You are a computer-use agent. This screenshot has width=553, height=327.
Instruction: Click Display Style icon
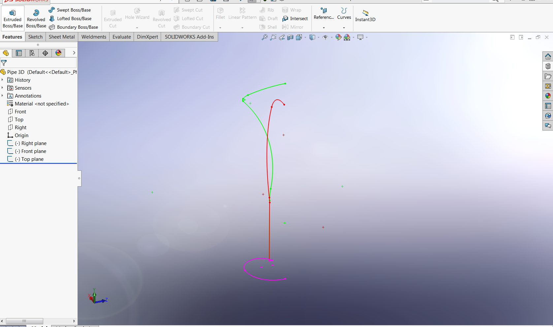coord(312,37)
